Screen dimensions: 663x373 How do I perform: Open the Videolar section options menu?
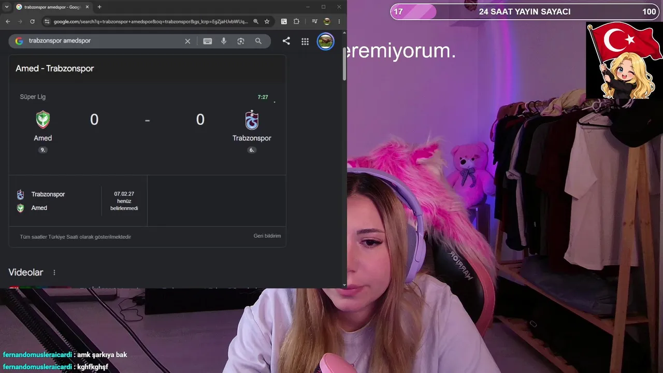pos(54,272)
